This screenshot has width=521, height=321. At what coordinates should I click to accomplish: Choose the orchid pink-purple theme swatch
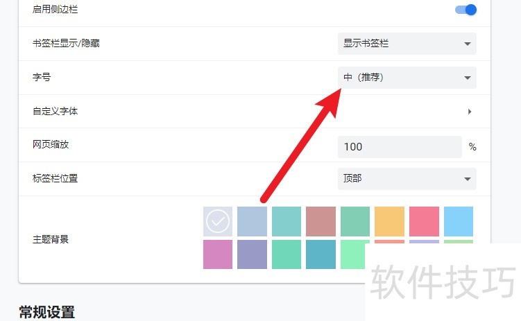click(x=218, y=254)
